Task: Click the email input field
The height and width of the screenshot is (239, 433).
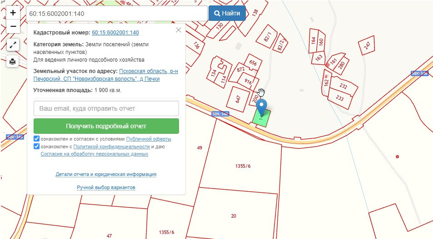Action: coord(106,108)
